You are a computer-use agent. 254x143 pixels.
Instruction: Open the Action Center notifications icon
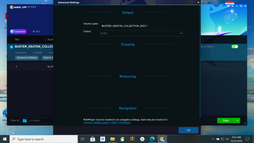tap(247, 139)
